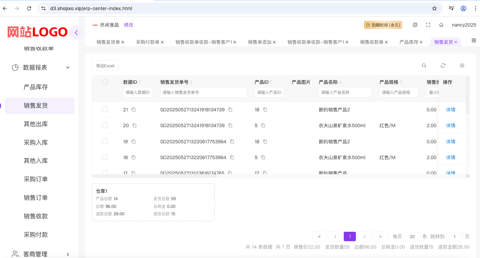The width and height of the screenshot is (480, 258).
Task: Copy data ID 19
Action: click(x=134, y=142)
